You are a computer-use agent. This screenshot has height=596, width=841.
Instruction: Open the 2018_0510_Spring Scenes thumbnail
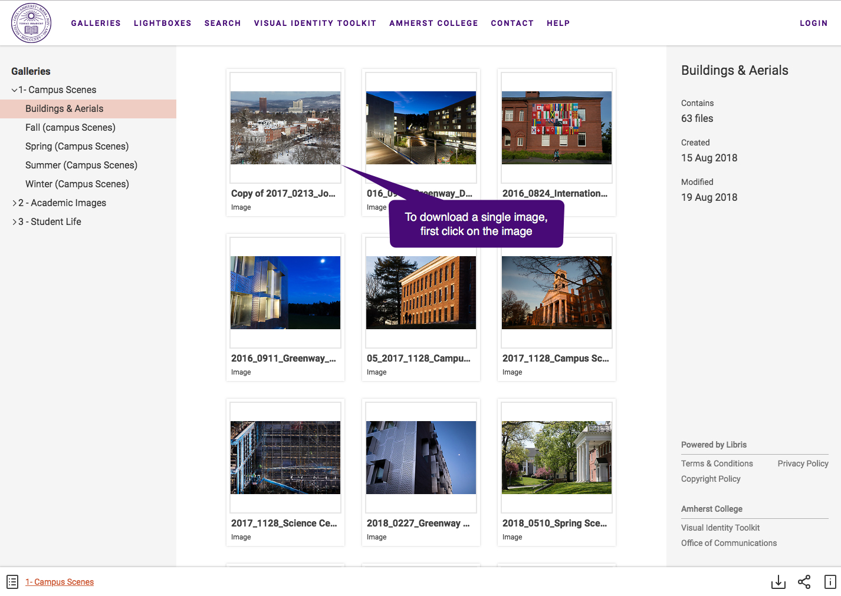[557, 458]
